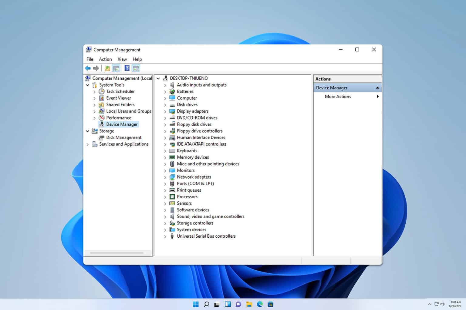Click the Display adapters icon
Viewport: 466px width, 310px height.
(172, 111)
